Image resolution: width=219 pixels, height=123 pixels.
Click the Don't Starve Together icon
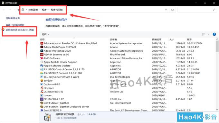tap(42, 103)
